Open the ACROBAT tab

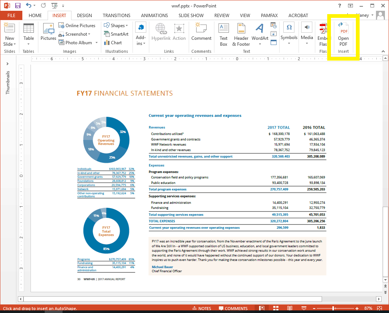point(298,15)
